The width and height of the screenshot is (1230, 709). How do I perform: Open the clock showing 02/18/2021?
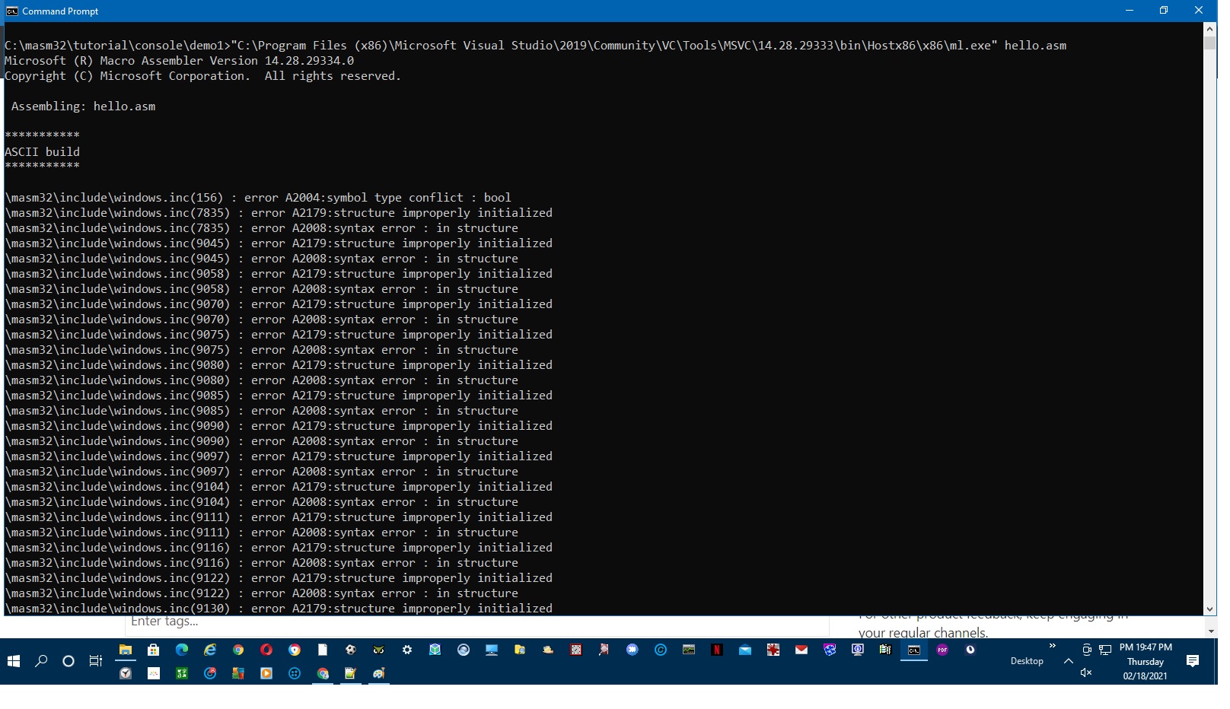tap(1145, 661)
